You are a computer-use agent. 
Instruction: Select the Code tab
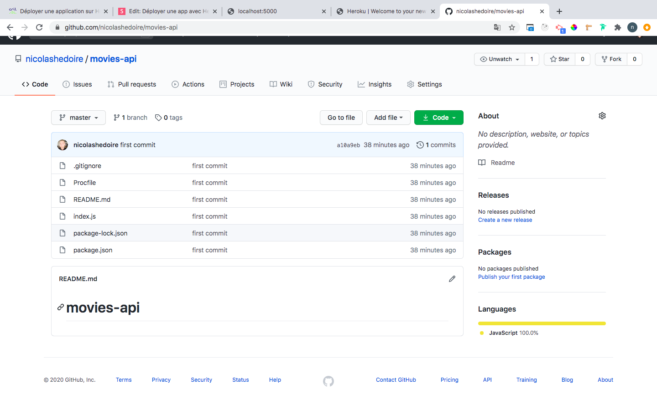(35, 84)
